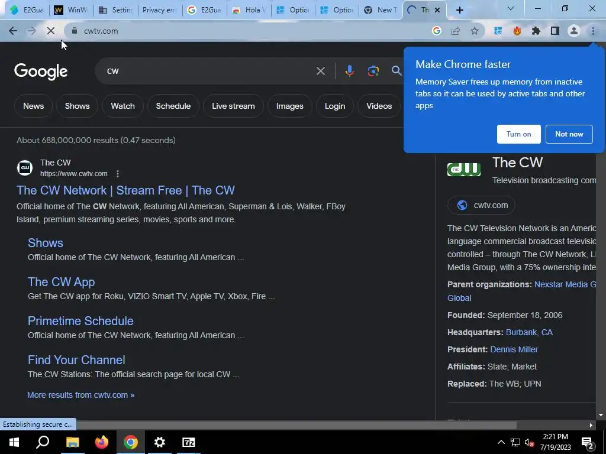Viewport: 606px width, 454px height.
Task: Open Windows taskbar search
Action: pyautogui.click(x=43, y=442)
